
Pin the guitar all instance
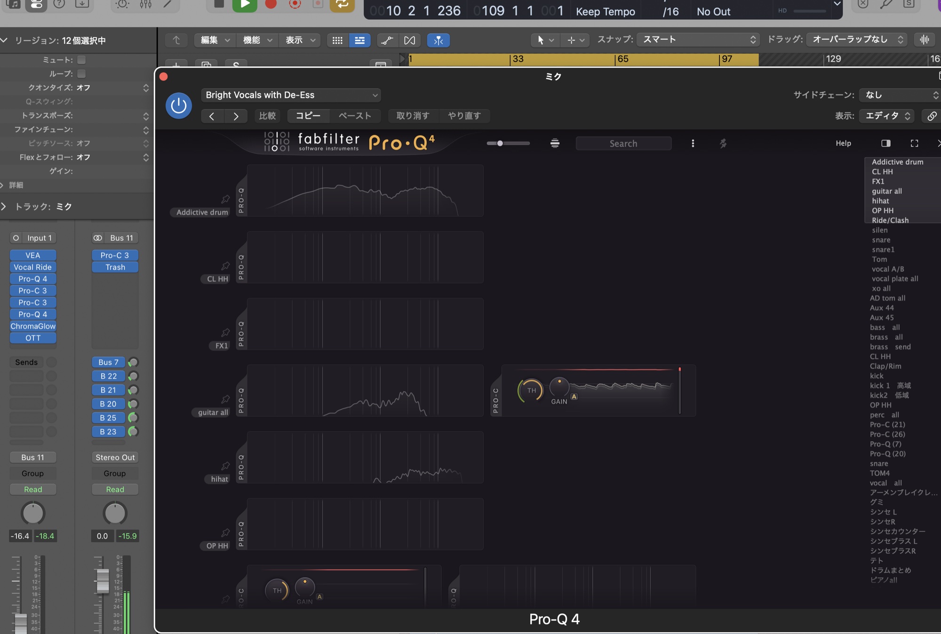pyautogui.click(x=225, y=399)
